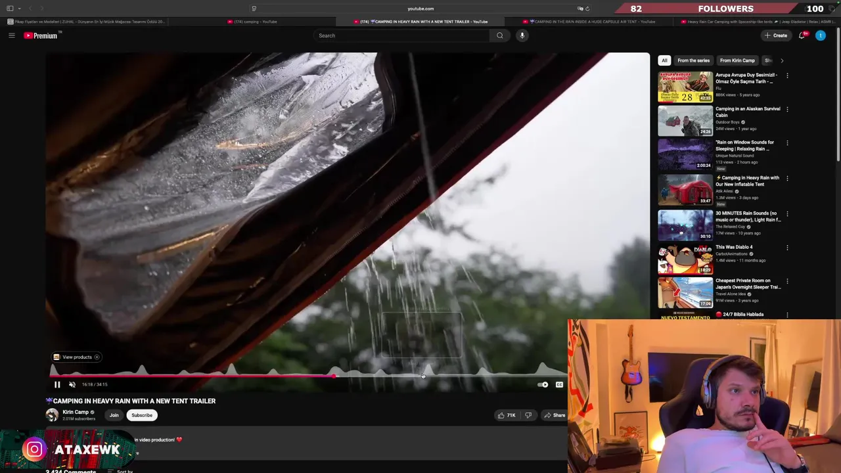Viewport: 841px width, 473px height.
Task: Start voice search with the microphone
Action: (x=522, y=35)
